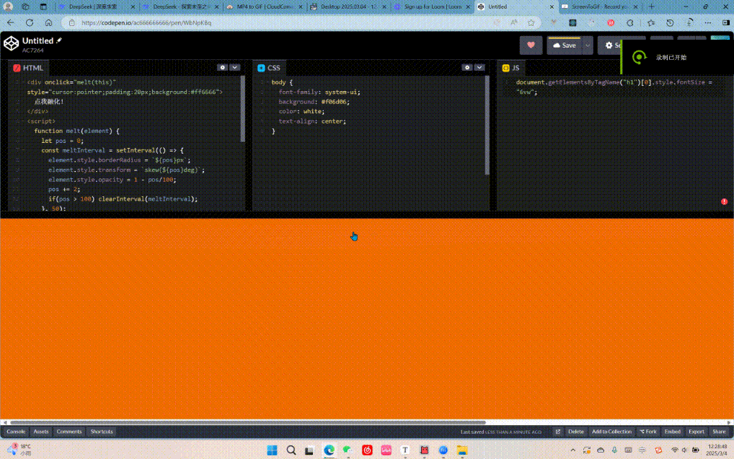Open Microsoft Edge from the taskbar
The width and height of the screenshot is (734, 459).
329,450
